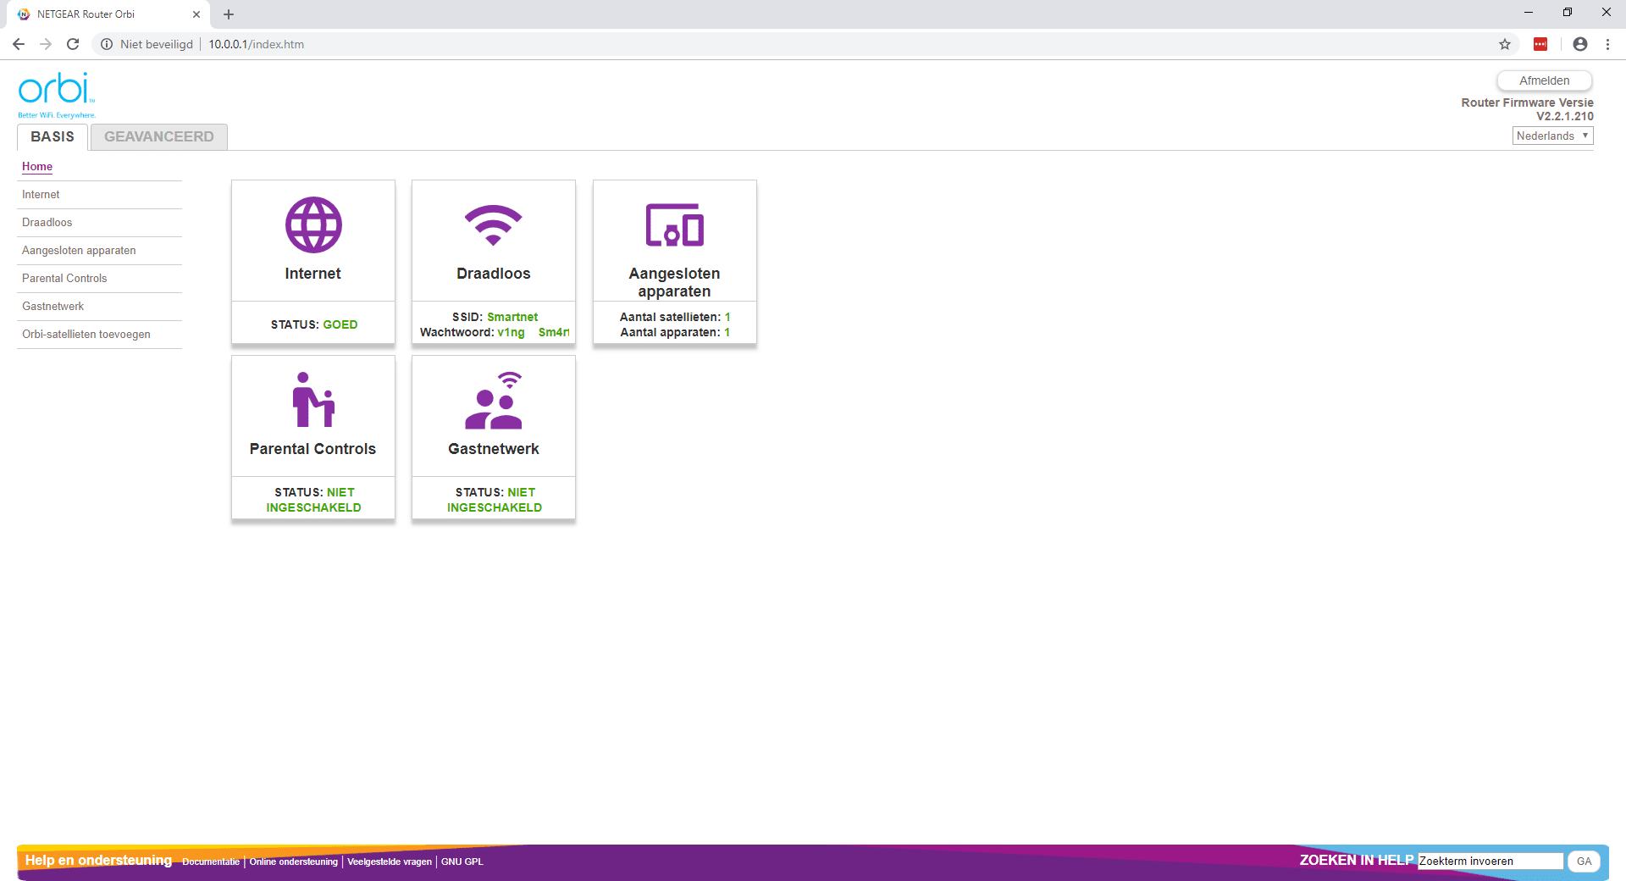Open the Online ondersteuning link

(x=294, y=862)
